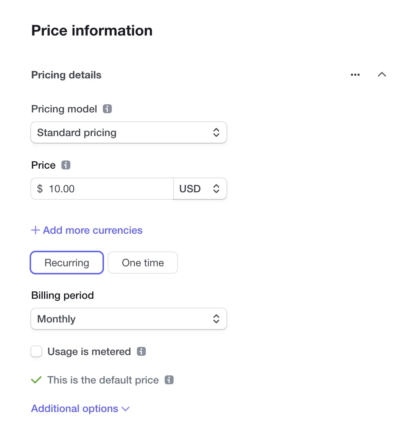Show info tooltip next to Price label
This screenshot has width=416, height=429.
click(x=66, y=165)
